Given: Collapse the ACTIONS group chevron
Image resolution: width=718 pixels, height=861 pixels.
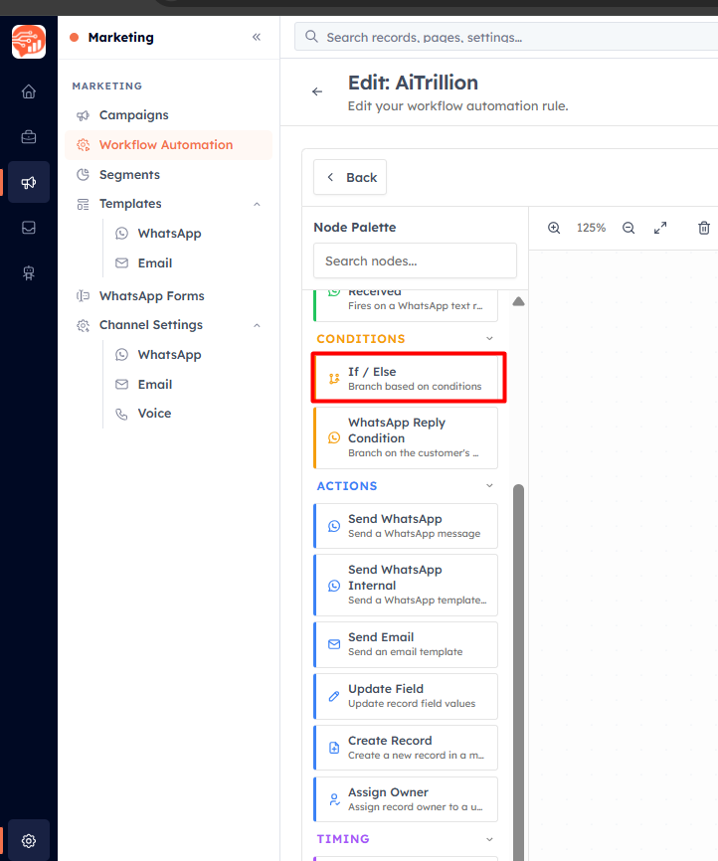Looking at the screenshot, I should [489, 486].
